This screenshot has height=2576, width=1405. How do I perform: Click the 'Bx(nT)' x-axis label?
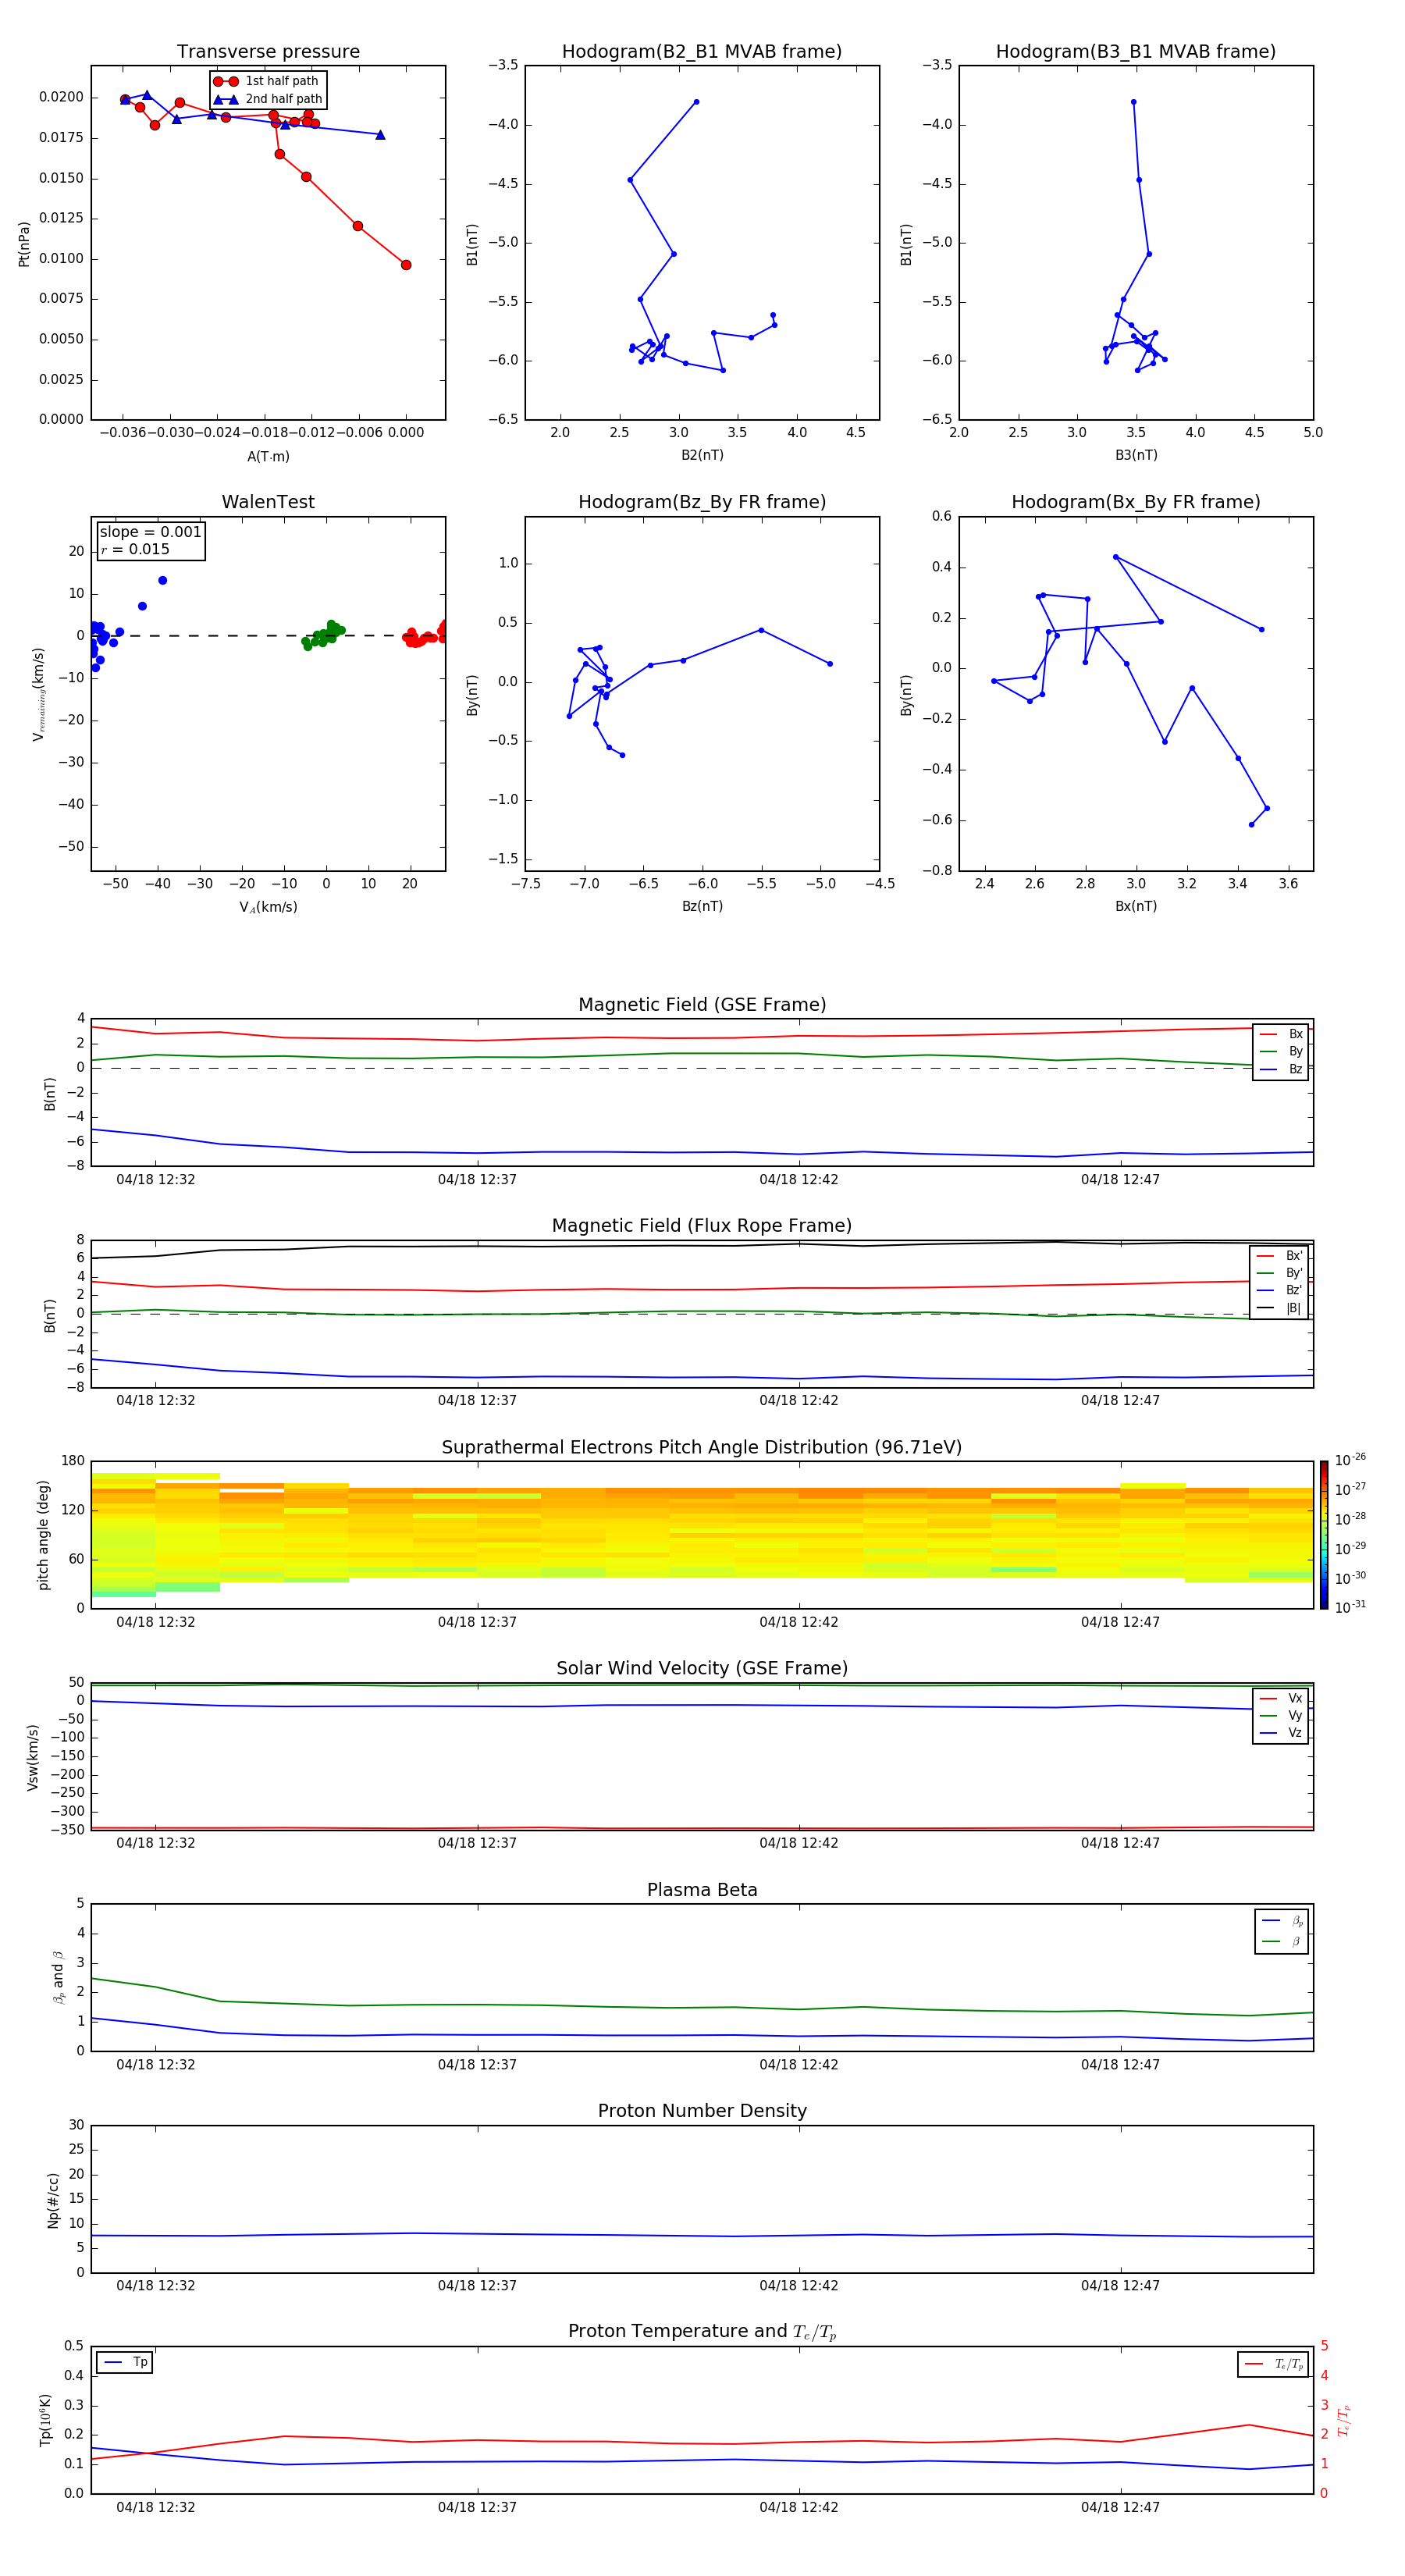click(x=1136, y=906)
